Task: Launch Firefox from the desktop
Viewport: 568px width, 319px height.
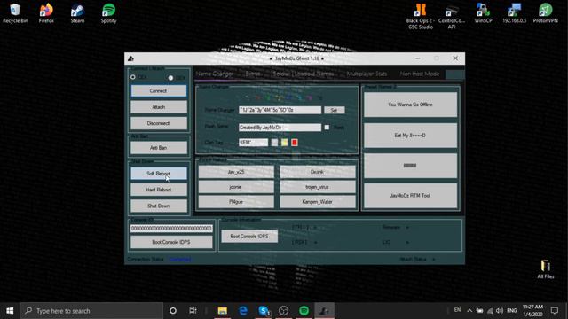Action: 46,13
